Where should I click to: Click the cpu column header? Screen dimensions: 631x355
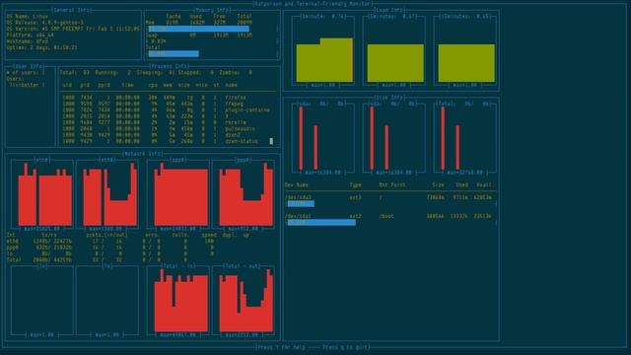153,86
